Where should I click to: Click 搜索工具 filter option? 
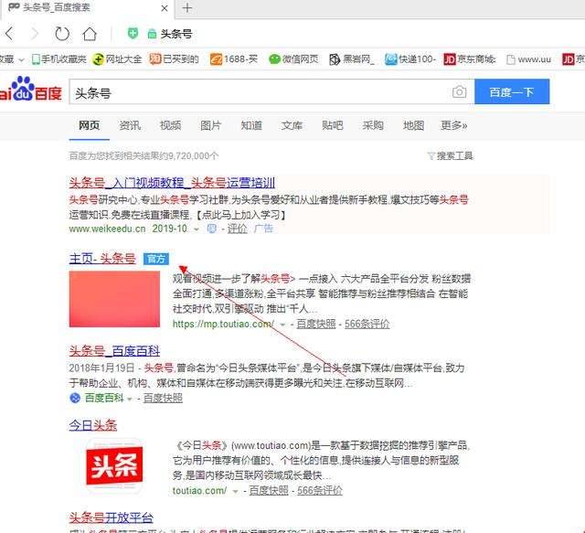[x=450, y=155]
